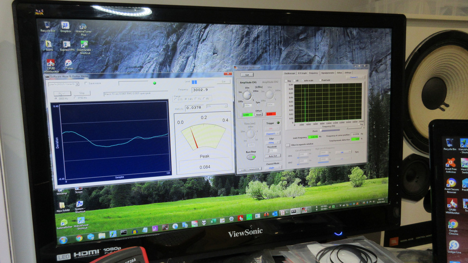Click the Outlook icon in the taskbar

tap(275, 213)
